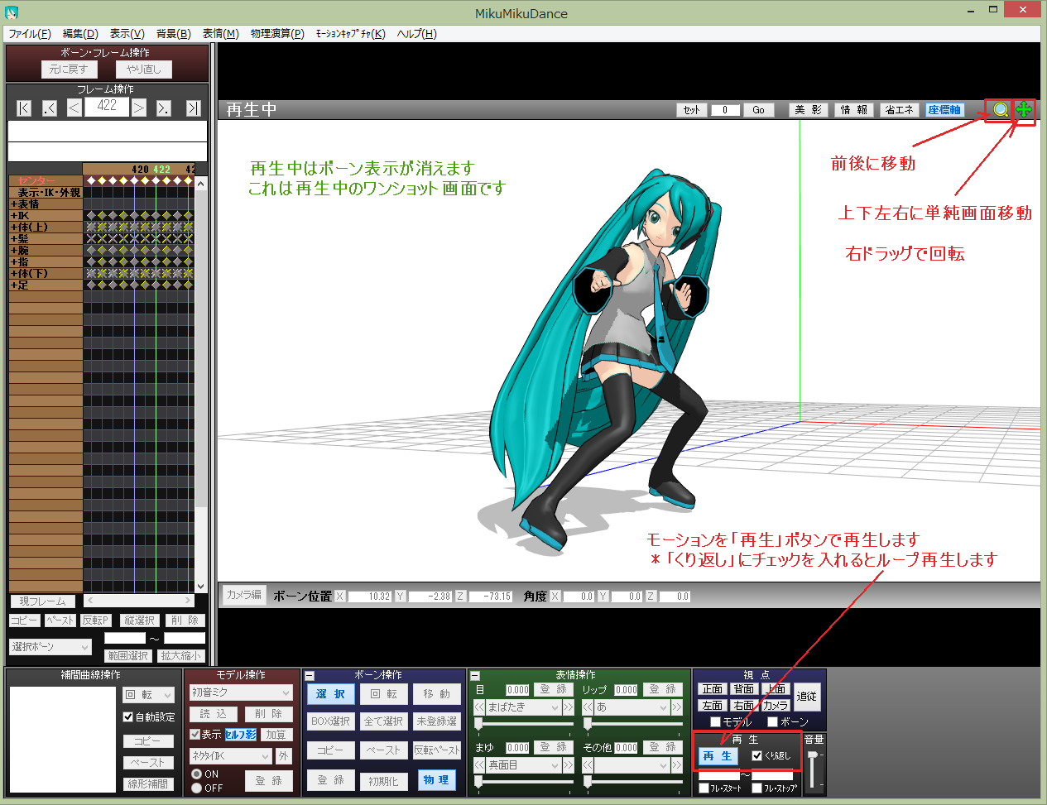Select the IK OFF radio button
This screenshot has height=805, width=1047.
point(197,788)
